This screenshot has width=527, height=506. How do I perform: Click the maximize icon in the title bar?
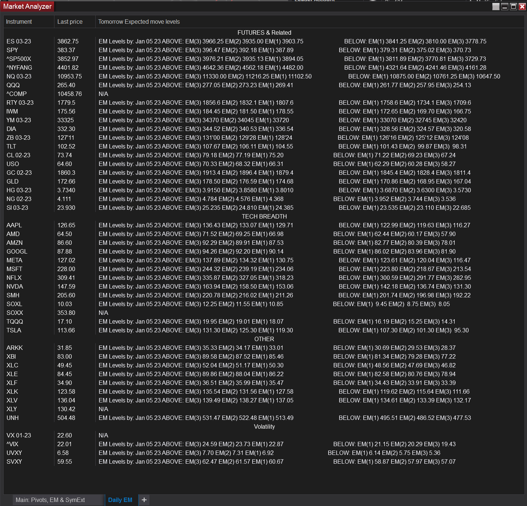click(514, 6)
